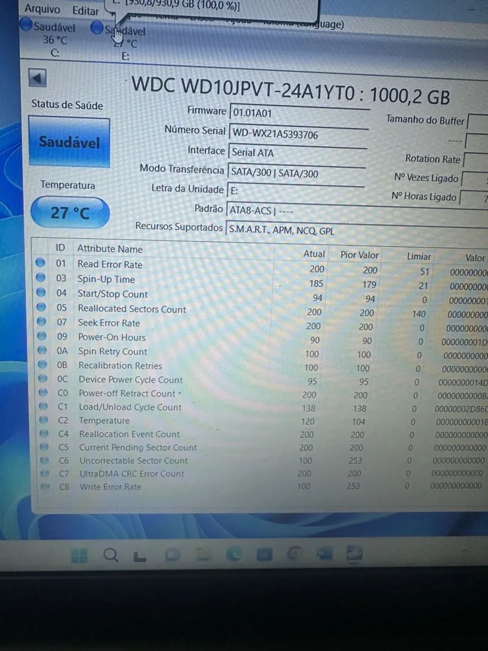Screen dimensions: 488x651
Task: Click the Pior Valor column header
Action: (359, 254)
